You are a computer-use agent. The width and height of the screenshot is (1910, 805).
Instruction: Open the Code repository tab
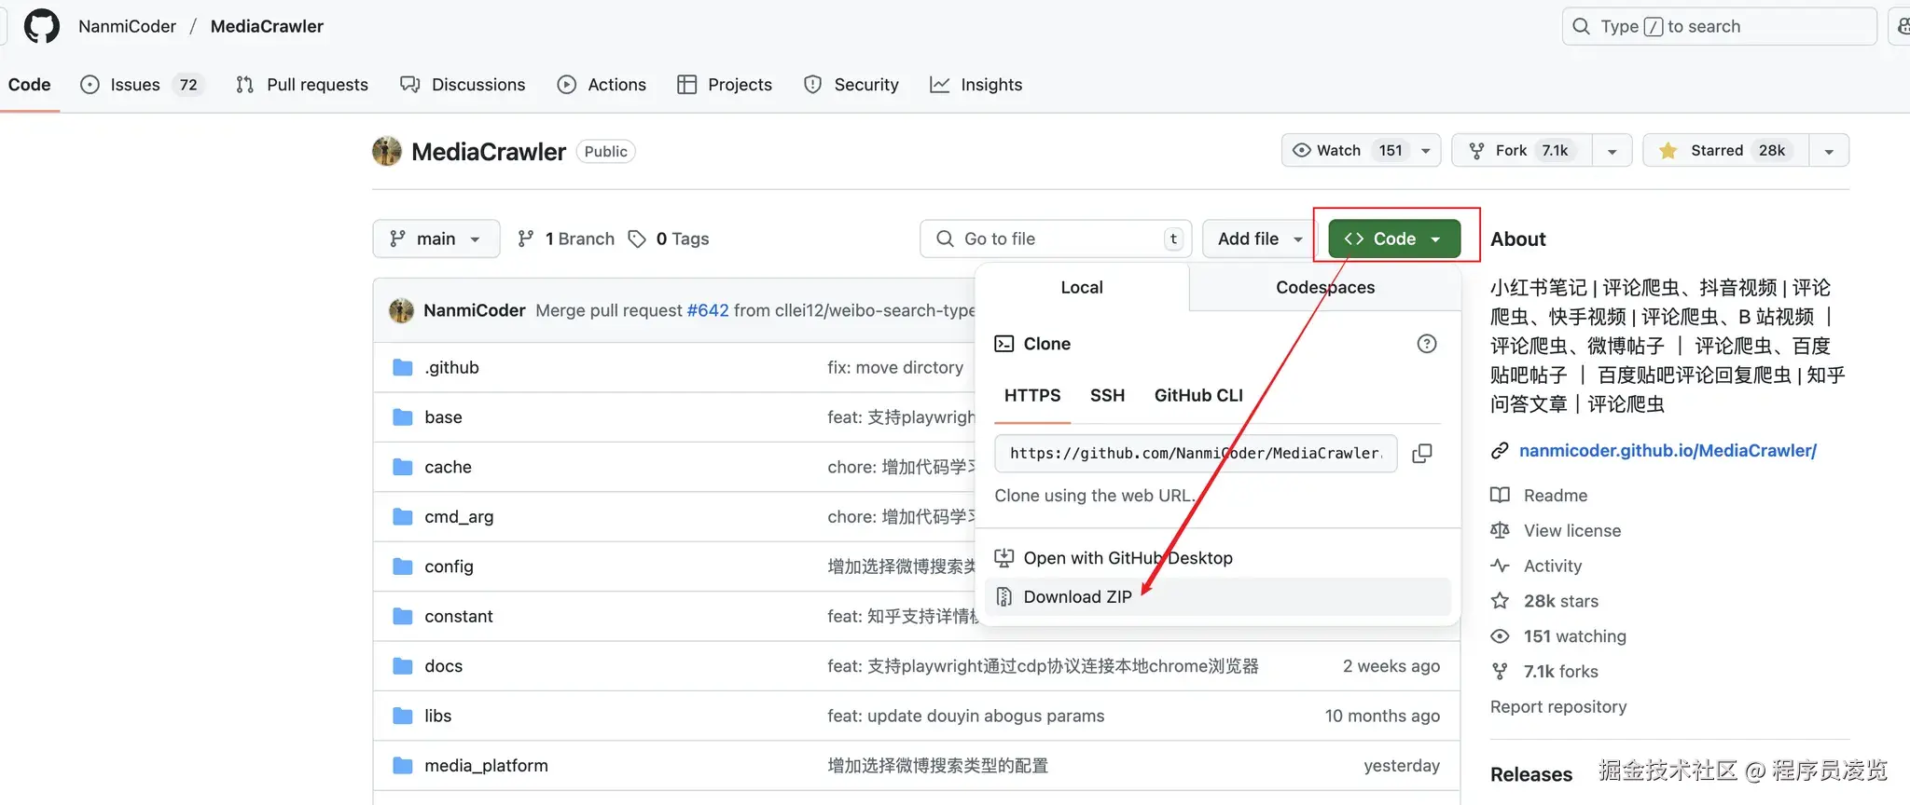pyautogui.click(x=29, y=85)
